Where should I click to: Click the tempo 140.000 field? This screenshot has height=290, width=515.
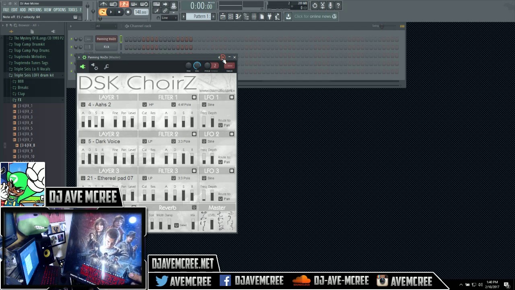141,12
